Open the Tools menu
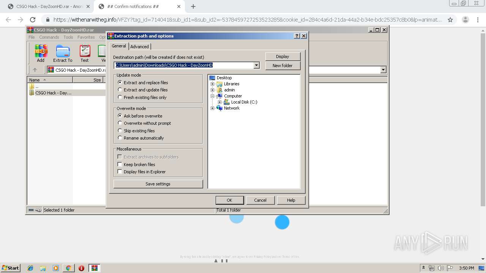486x273 pixels. [x=68, y=37]
